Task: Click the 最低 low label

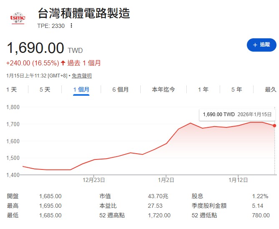Action: coord(13,215)
